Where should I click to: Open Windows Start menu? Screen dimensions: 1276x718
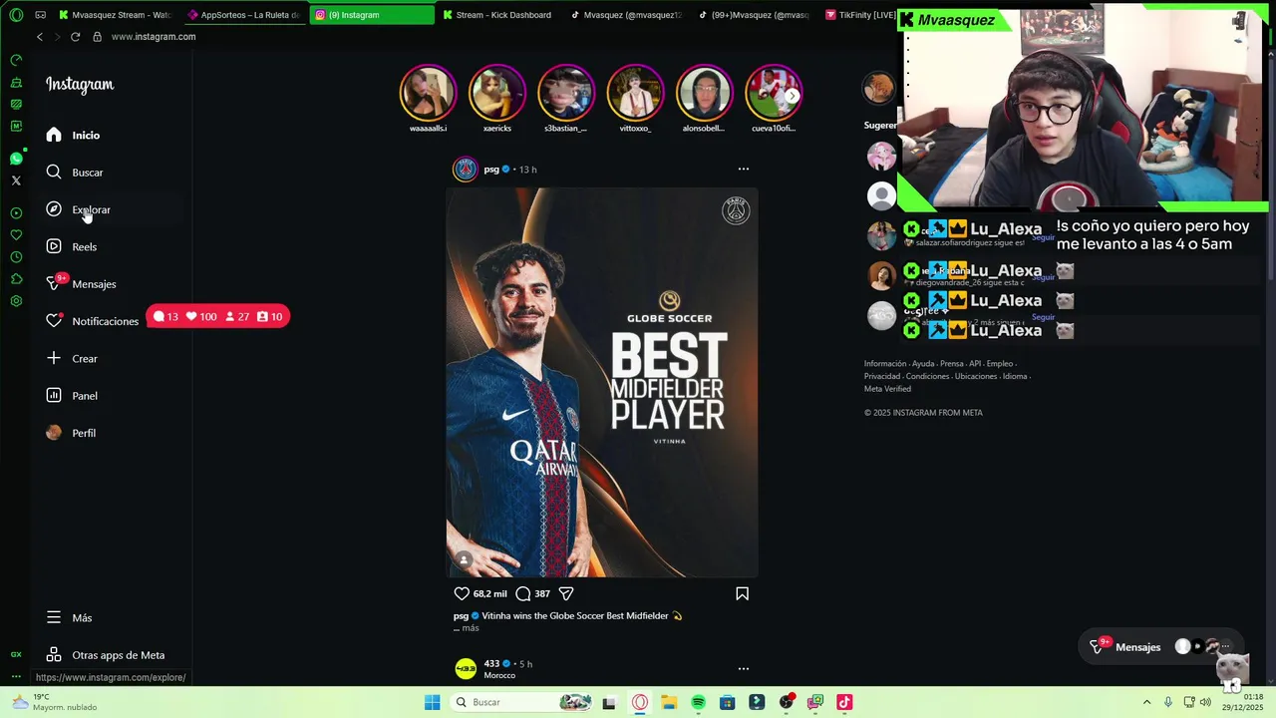(x=432, y=702)
